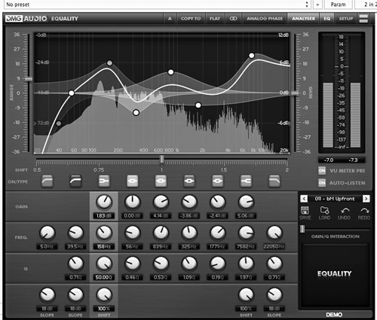Click the 1771Hz EQ node on the graph
The height and width of the screenshot is (320, 377).
coord(198,105)
